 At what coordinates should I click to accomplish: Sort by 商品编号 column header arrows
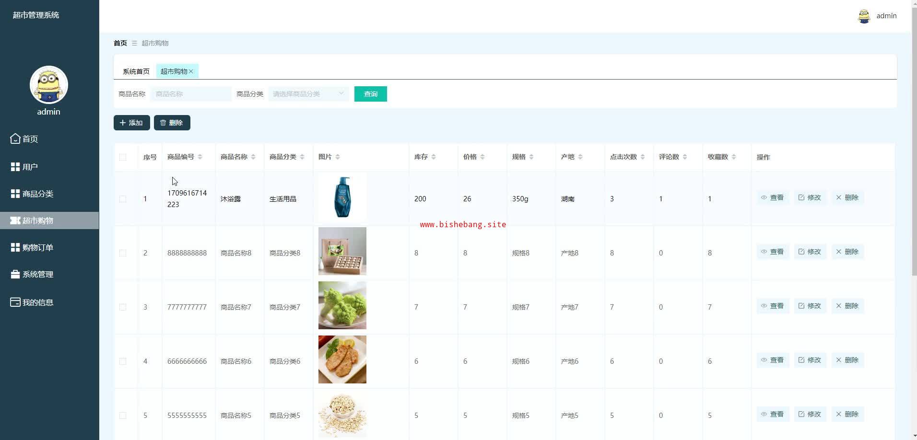coord(200,157)
